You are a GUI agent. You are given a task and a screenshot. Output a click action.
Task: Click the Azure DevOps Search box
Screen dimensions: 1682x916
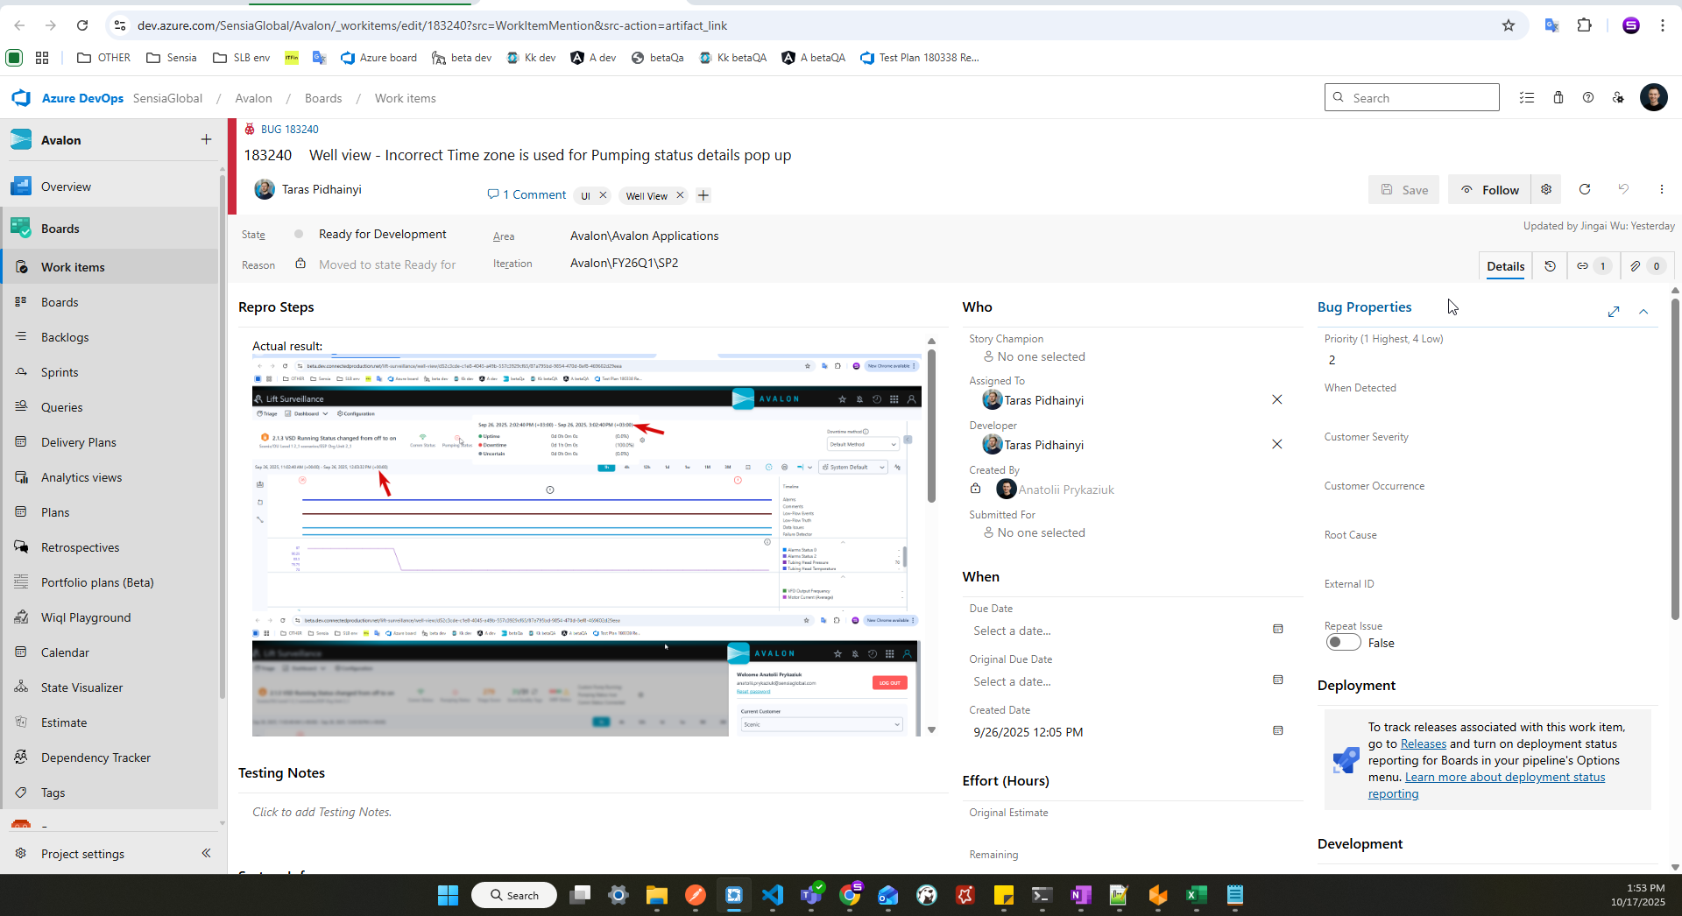(1412, 97)
